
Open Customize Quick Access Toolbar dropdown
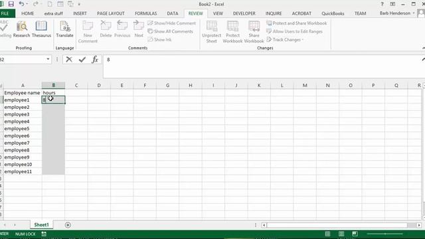pos(79,4)
